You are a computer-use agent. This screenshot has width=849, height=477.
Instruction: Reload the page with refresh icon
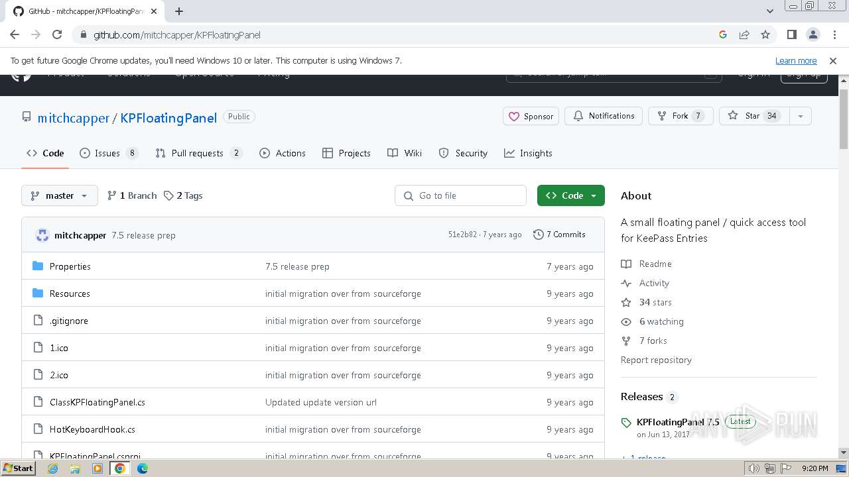click(57, 34)
